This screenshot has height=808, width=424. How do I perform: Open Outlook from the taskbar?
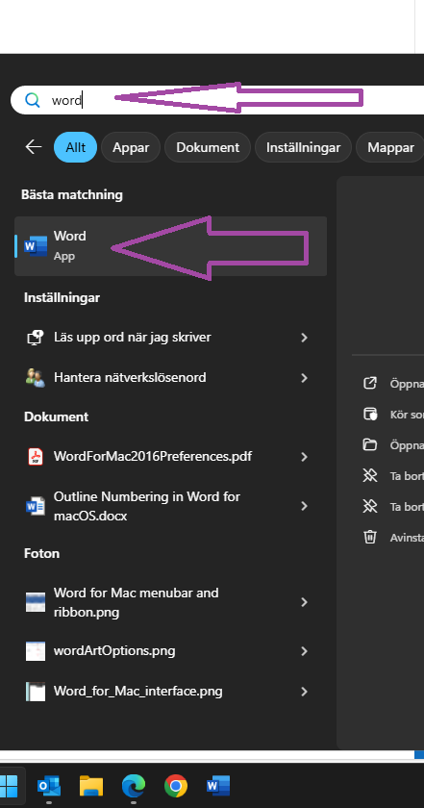49,787
